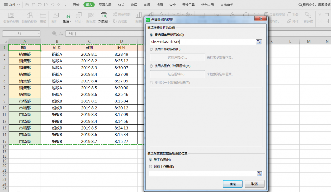Click the 超链接 hyperlink icon
Screen dimensions: 331x192
tap(308, 17)
